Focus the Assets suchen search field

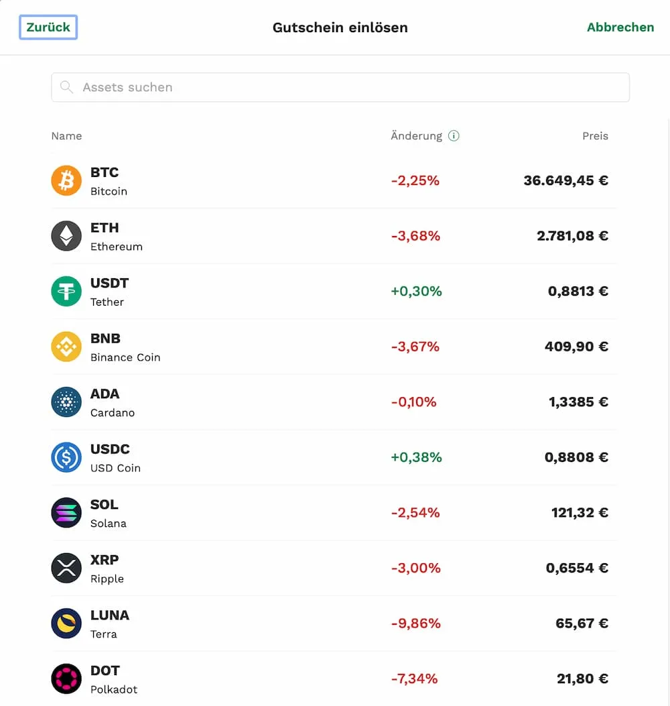point(340,87)
